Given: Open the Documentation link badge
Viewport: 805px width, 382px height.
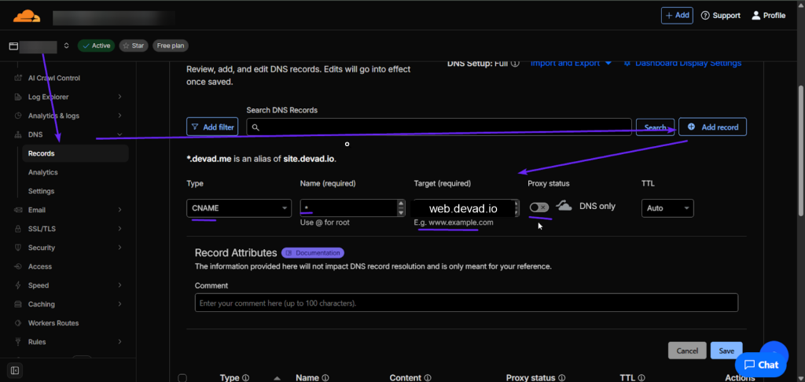Looking at the screenshot, I should coord(313,253).
